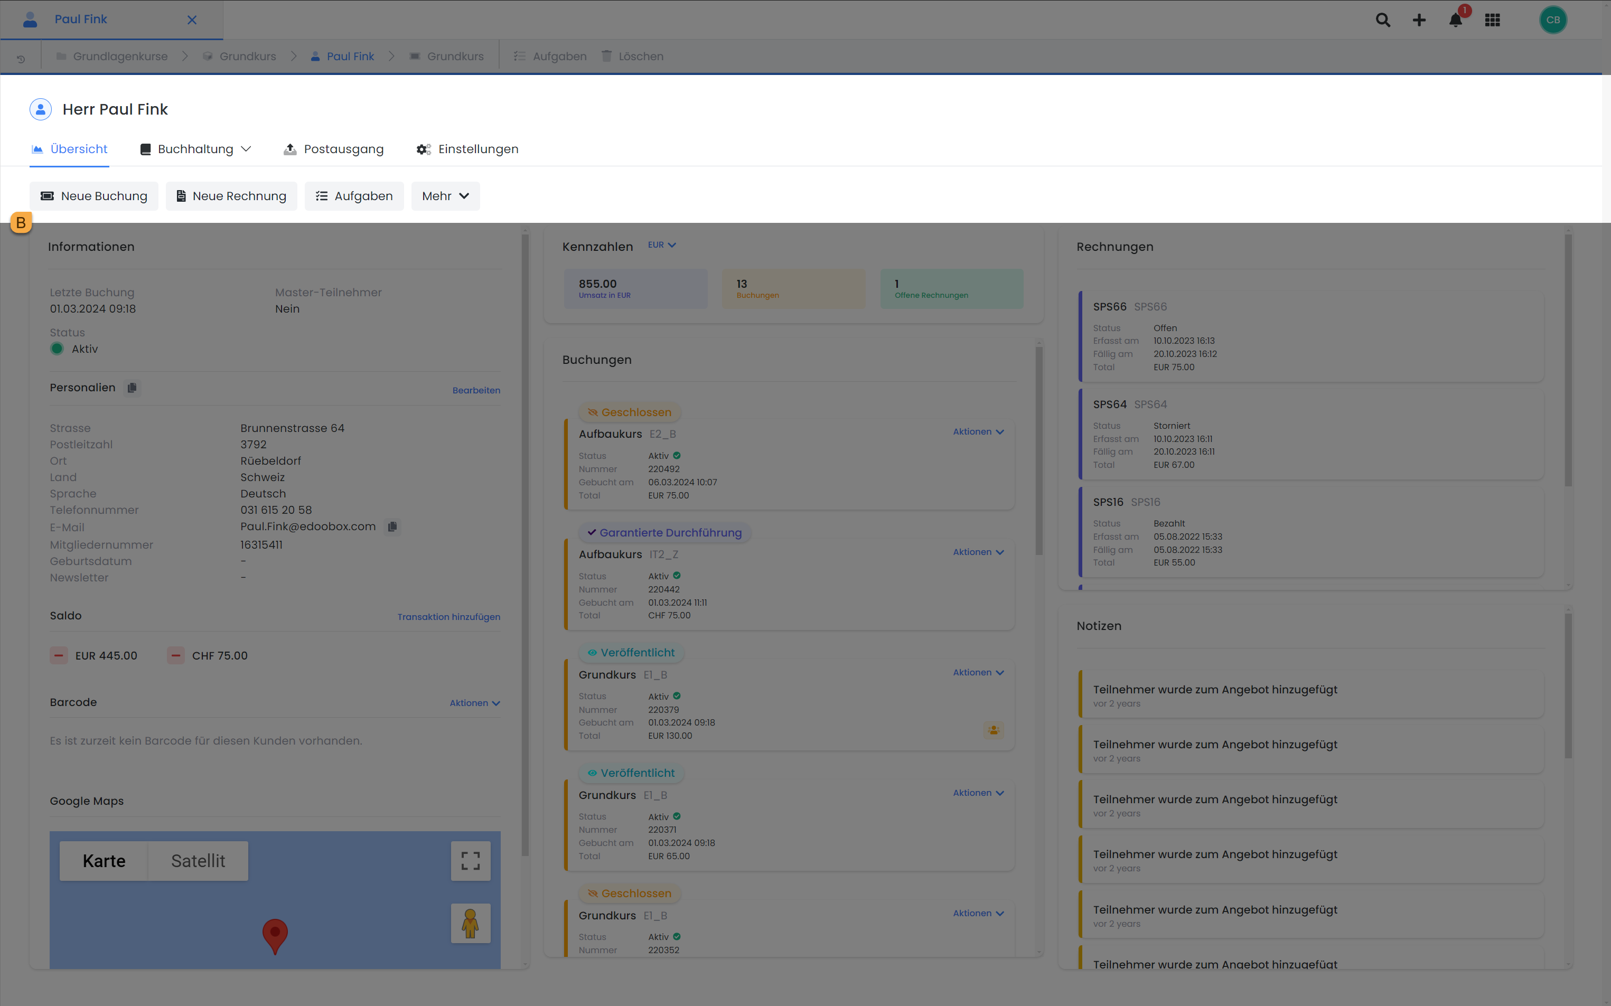Expand the Mehr dropdown button

(x=445, y=196)
